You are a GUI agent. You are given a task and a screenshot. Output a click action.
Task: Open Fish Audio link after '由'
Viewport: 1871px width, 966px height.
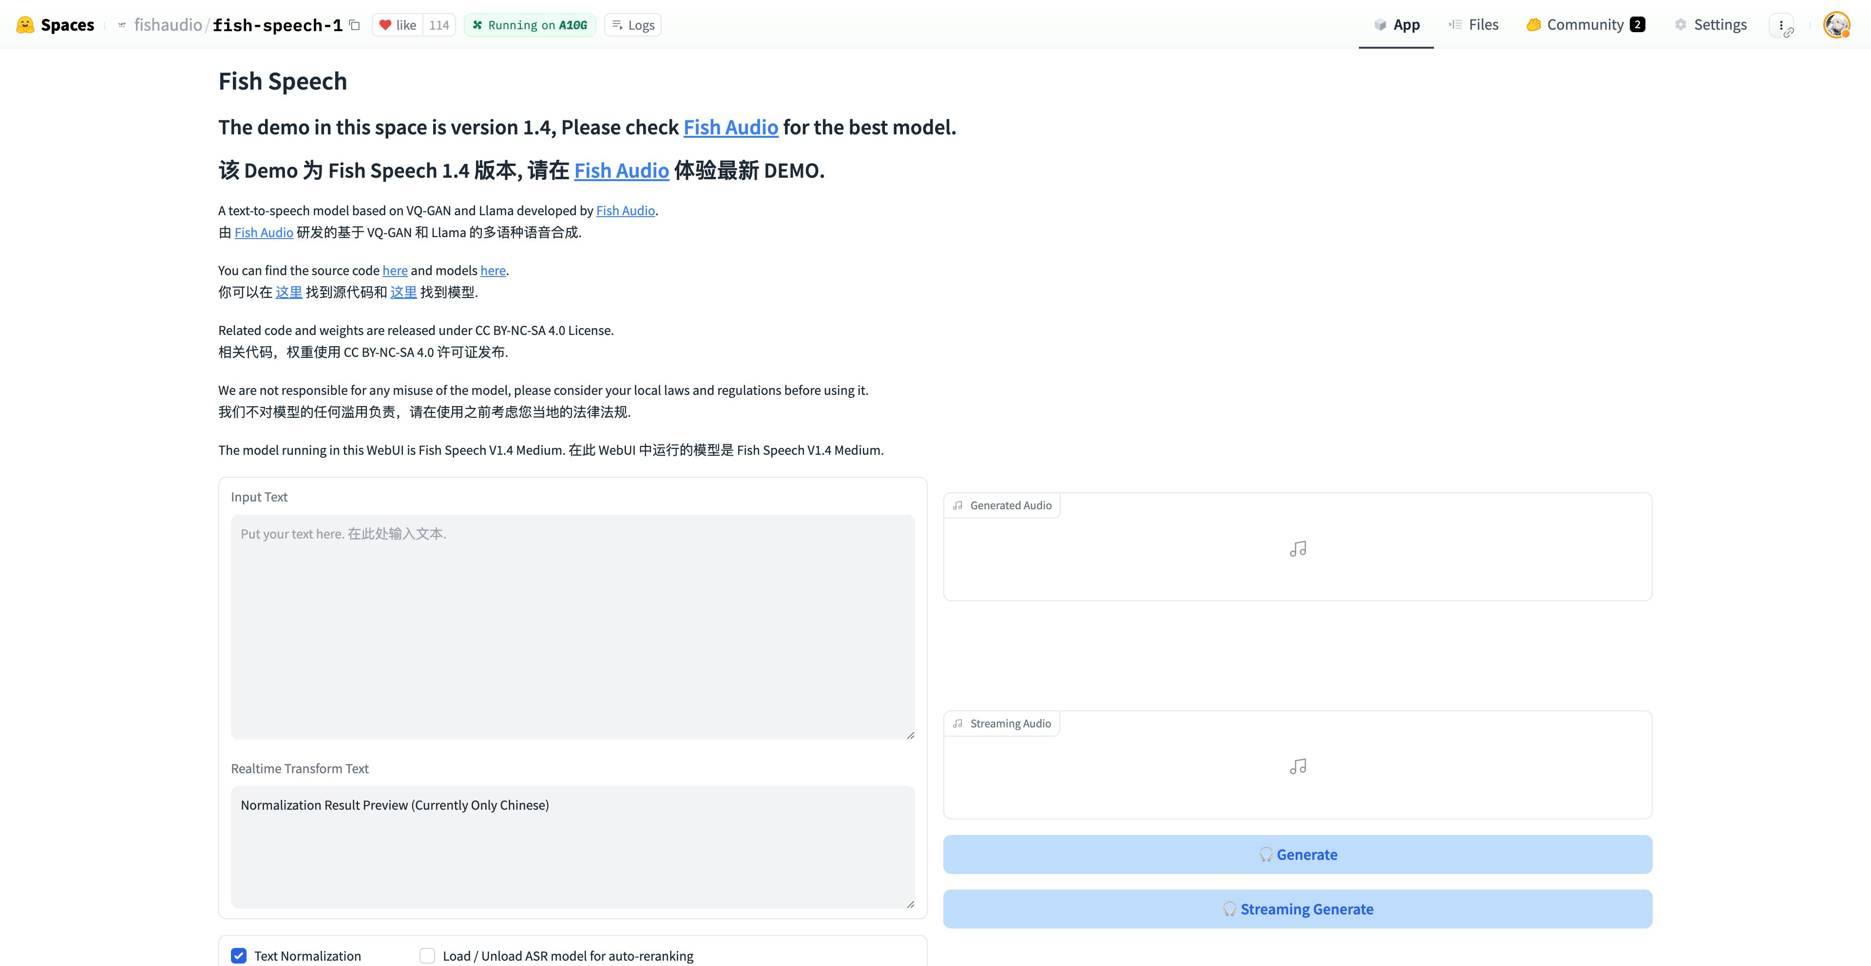click(x=264, y=232)
